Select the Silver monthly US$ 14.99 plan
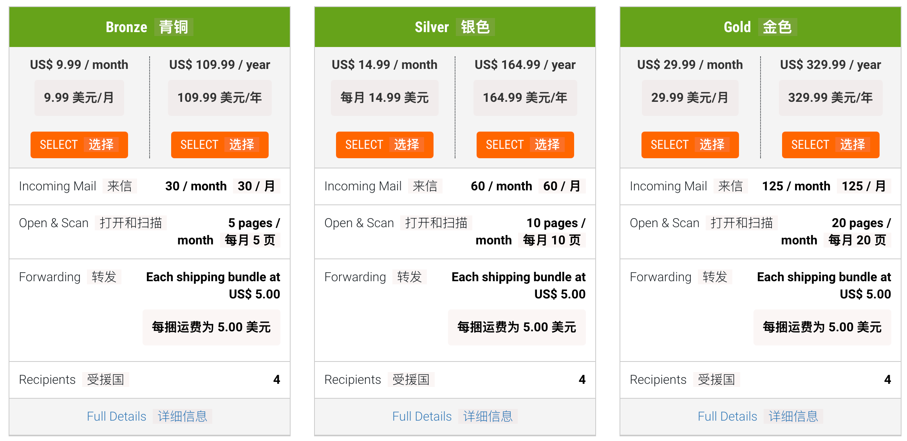This screenshot has width=907, height=441. [385, 145]
